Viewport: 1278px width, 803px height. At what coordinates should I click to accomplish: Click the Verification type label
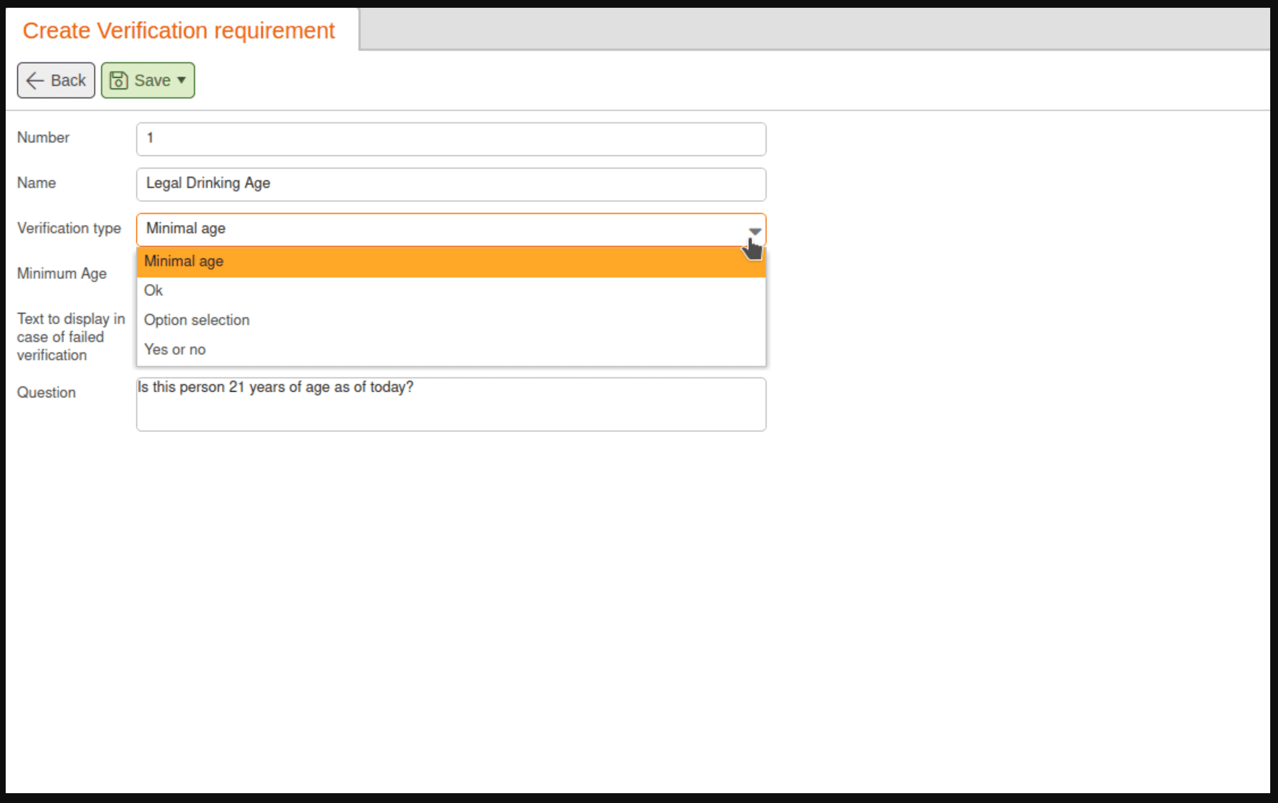pyautogui.click(x=69, y=228)
